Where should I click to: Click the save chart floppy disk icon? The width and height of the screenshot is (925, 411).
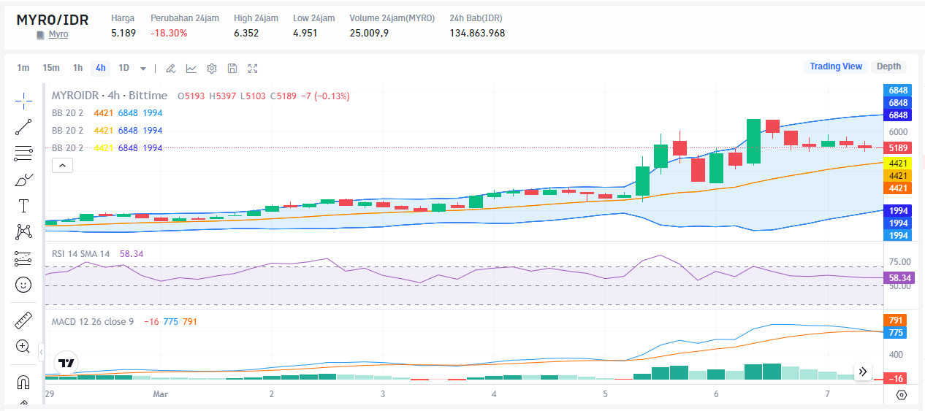click(232, 69)
